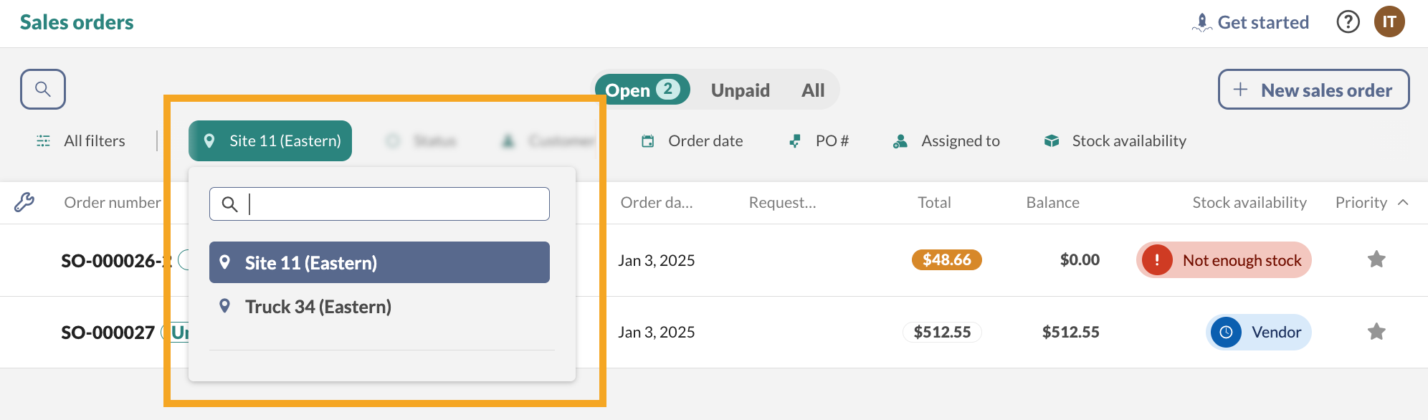Screen dimensions: 1428x420
Task: Click the Vendor stock status badge
Action: pyautogui.click(x=1258, y=332)
